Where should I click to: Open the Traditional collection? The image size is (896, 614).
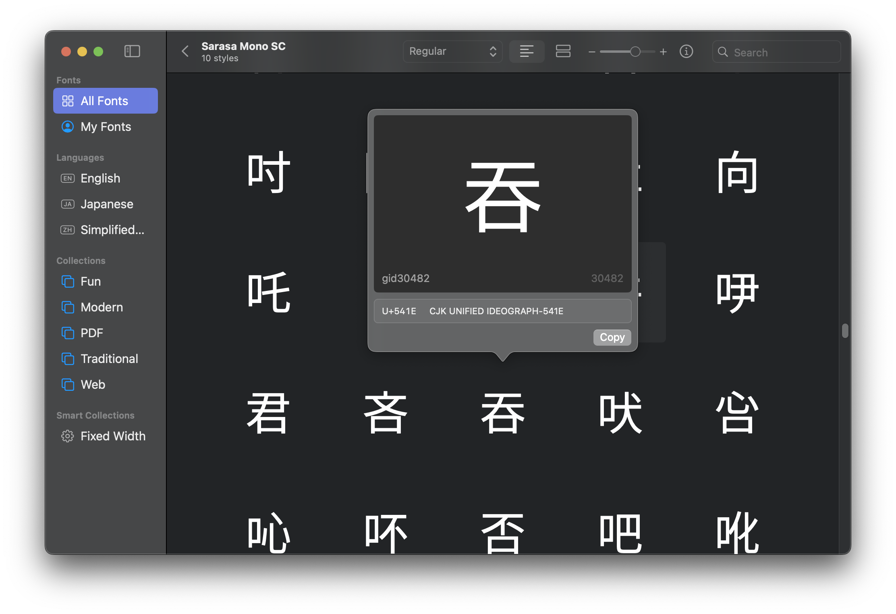coord(109,359)
